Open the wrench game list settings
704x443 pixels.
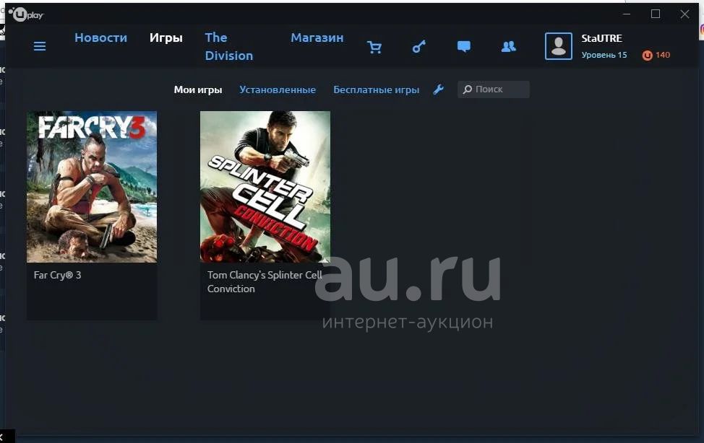pyautogui.click(x=438, y=89)
